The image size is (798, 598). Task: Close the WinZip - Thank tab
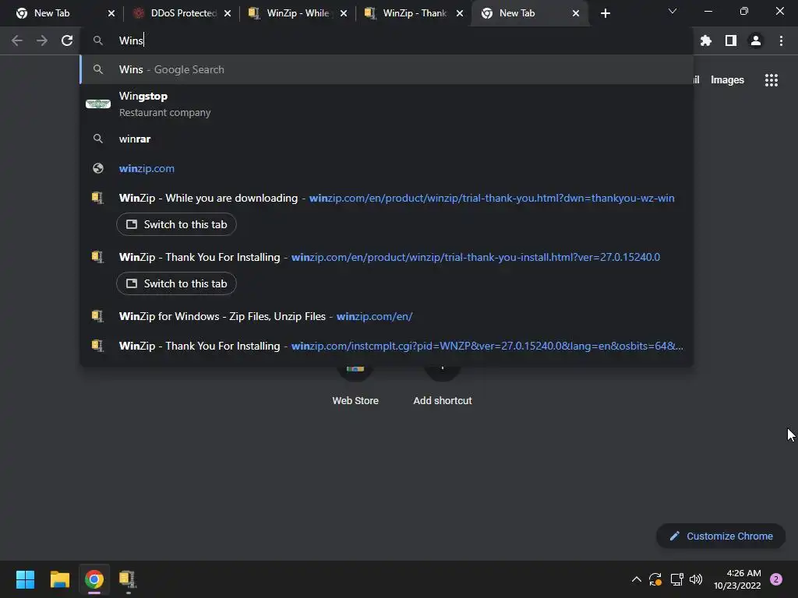460,14
